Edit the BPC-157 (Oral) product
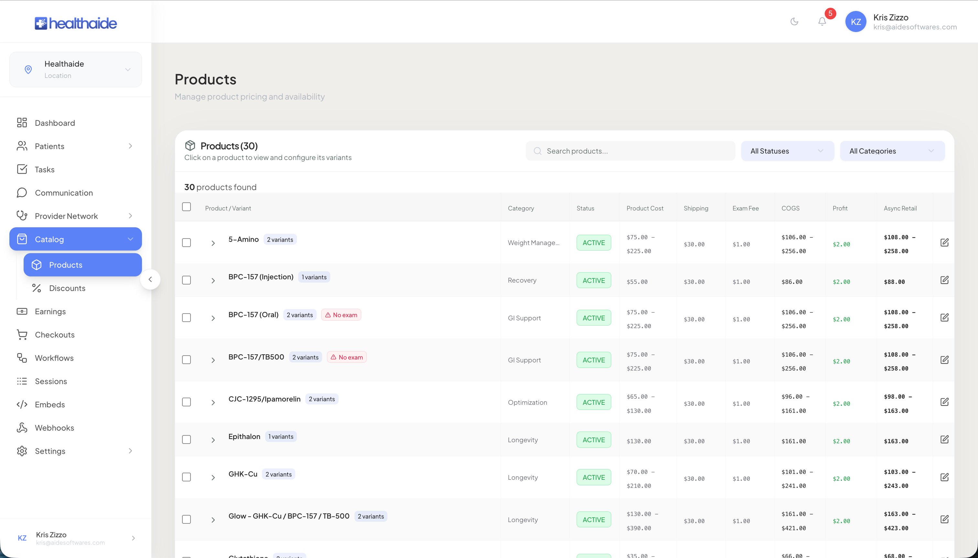 [x=944, y=317]
